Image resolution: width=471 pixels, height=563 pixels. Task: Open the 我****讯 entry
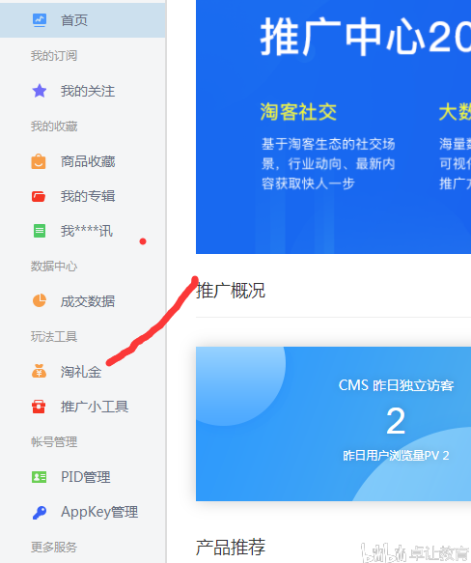(x=87, y=231)
